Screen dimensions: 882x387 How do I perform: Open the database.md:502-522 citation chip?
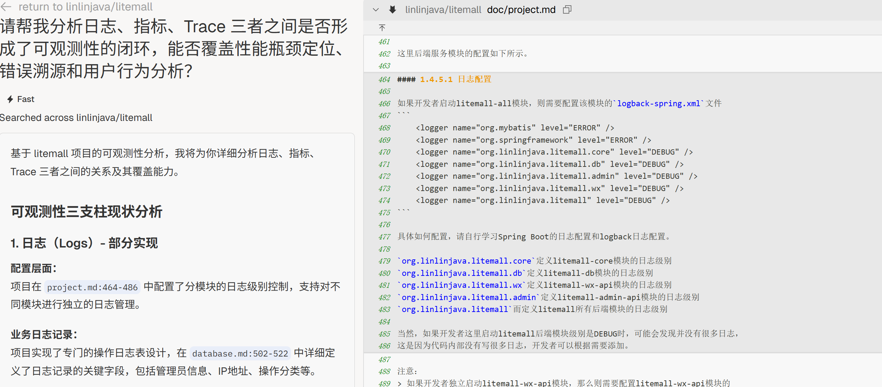coord(240,354)
